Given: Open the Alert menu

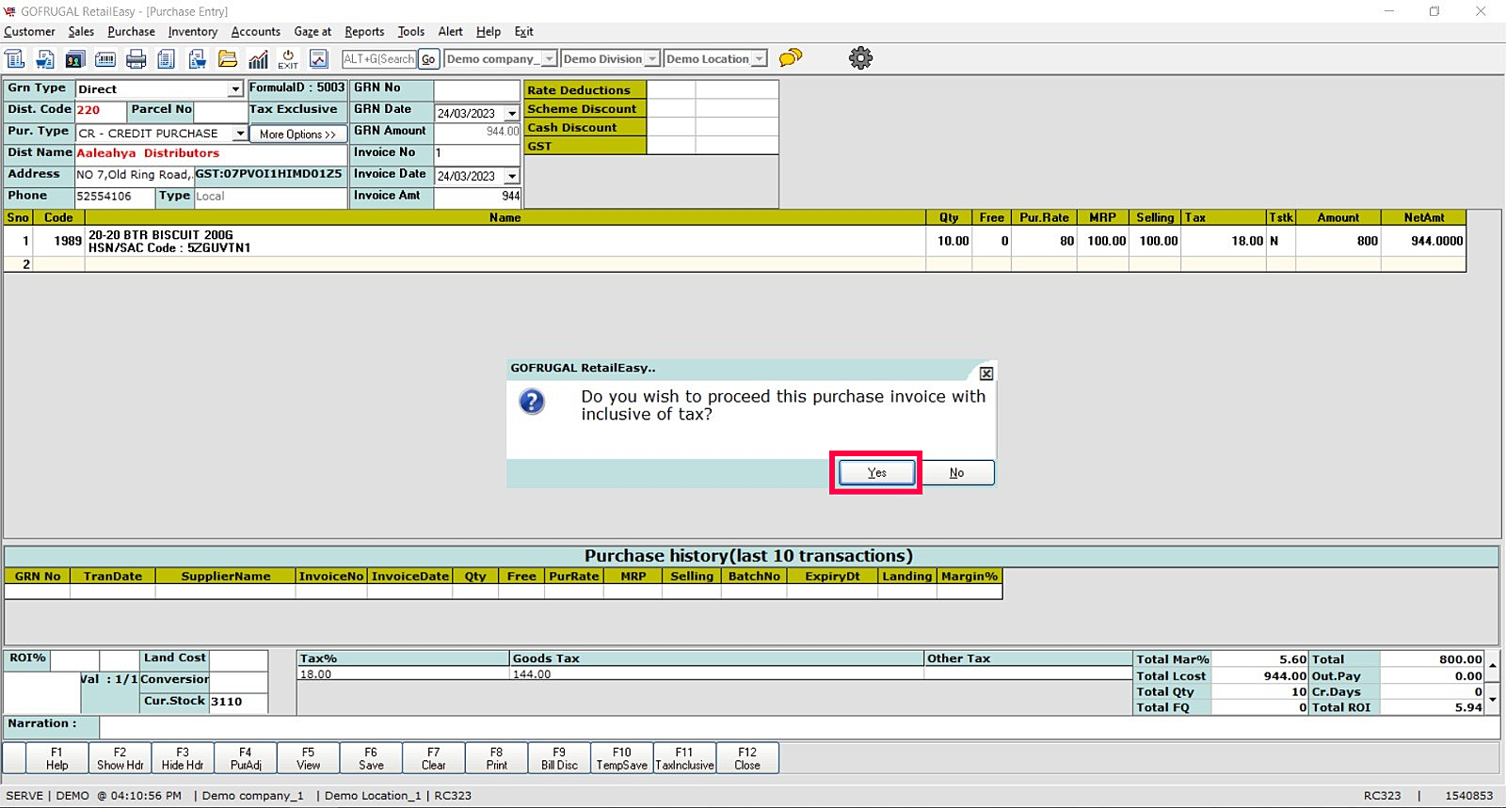Looking at the screenshot, I should [451, 31].
